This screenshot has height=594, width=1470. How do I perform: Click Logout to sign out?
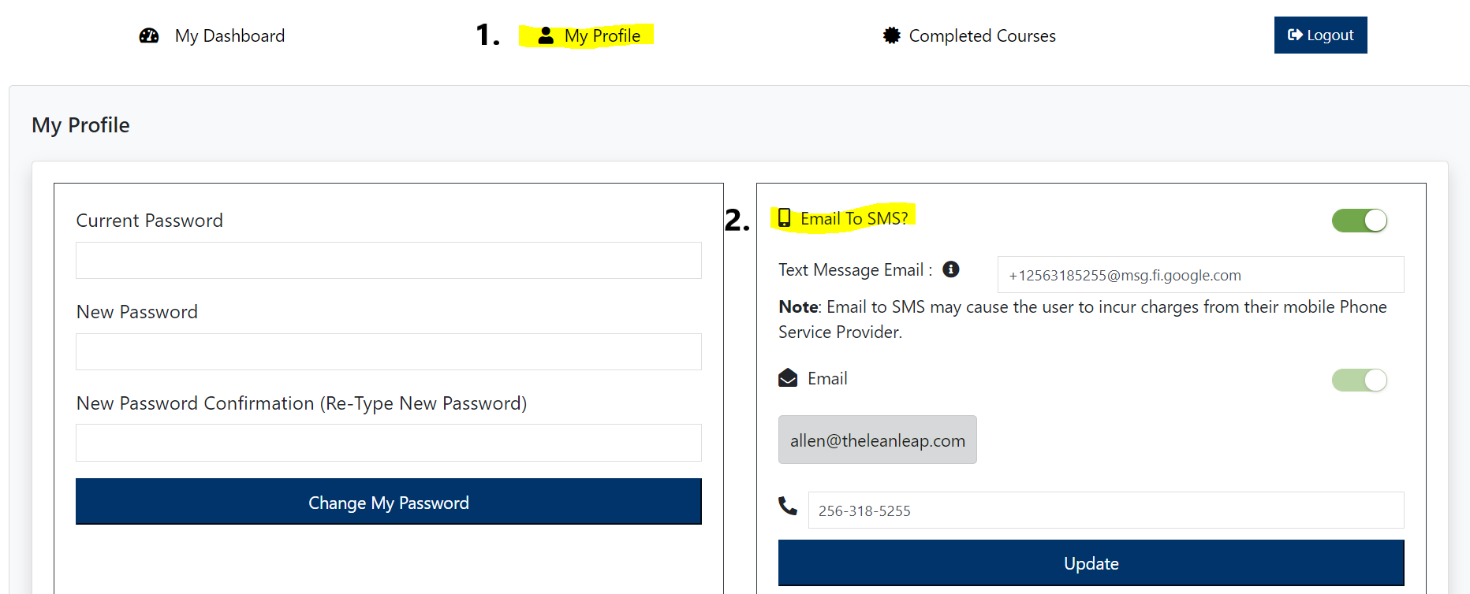(1321, 35)
